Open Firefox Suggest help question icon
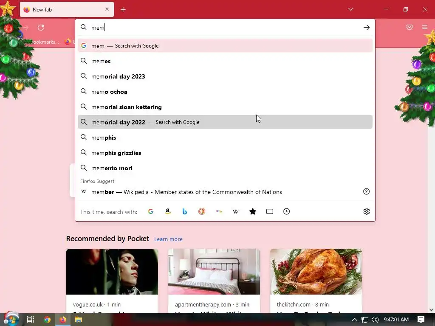The height and width of the screenshot is (326, 435). (x=367, y=191)
